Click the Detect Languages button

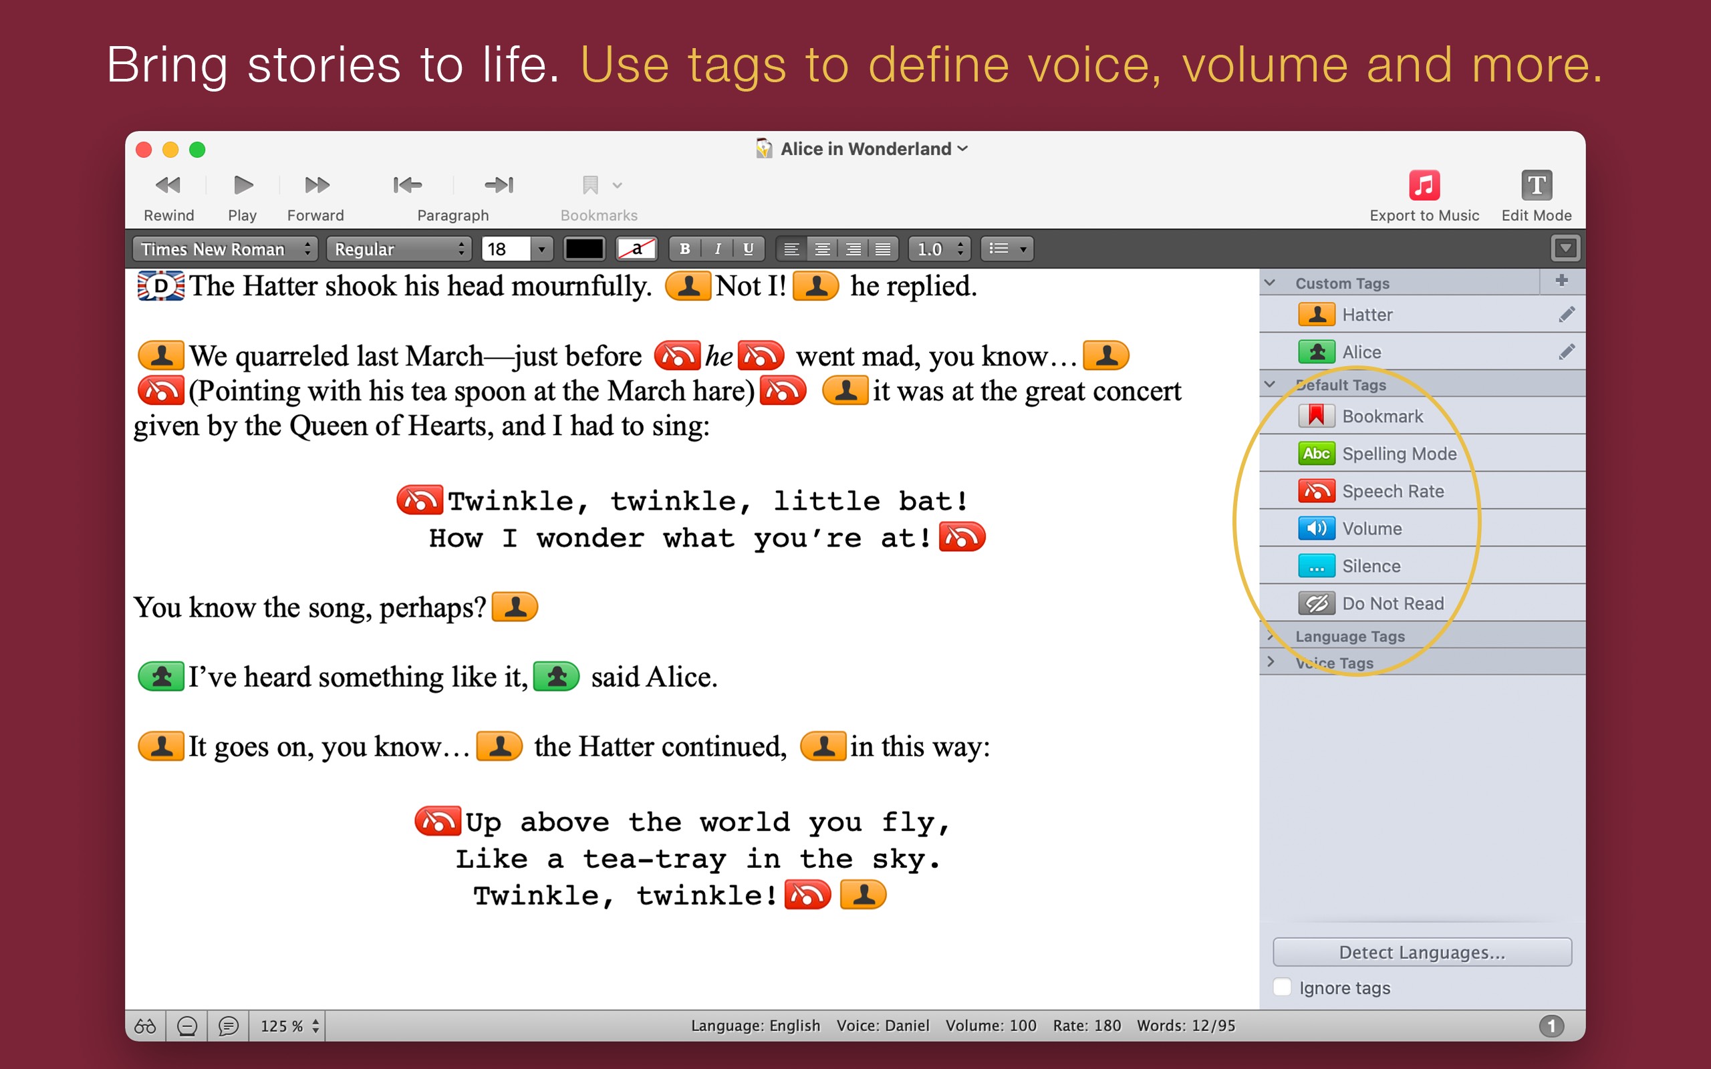point(1422,952)
